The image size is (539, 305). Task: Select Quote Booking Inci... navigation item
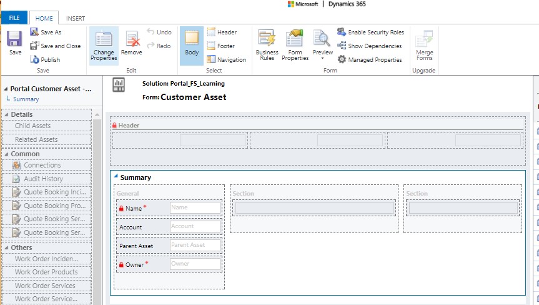pos(47,192)
